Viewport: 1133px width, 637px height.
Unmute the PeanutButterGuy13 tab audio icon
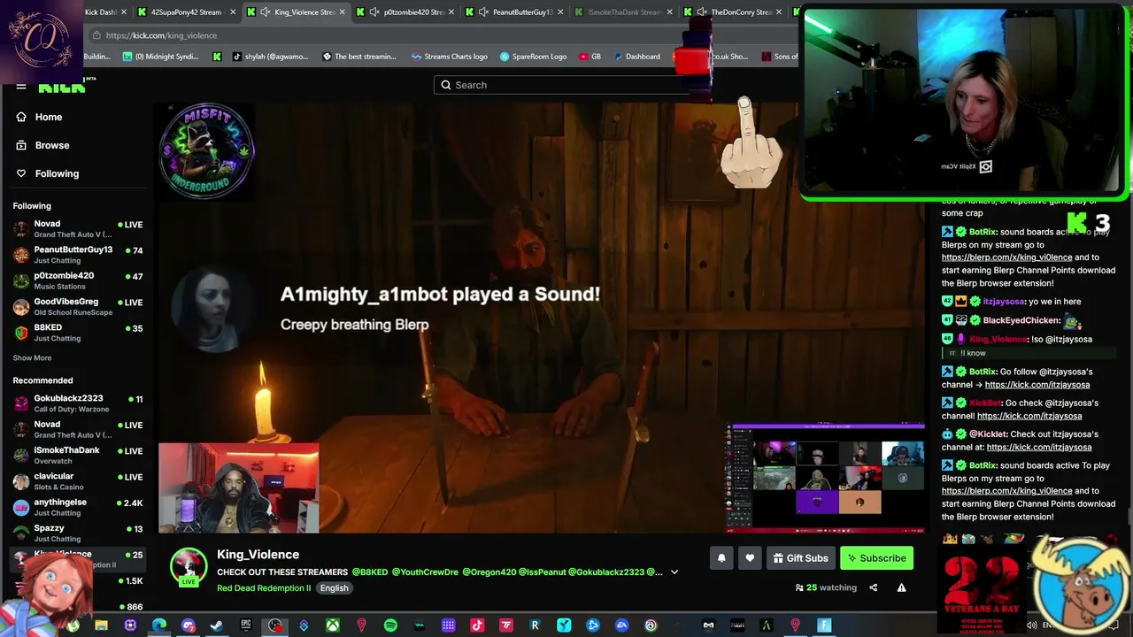click(x=483, y=12)
